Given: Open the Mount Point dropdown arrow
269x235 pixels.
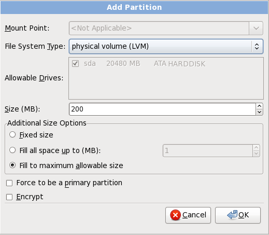Looking at the screenshot, I should pos(256,28).
